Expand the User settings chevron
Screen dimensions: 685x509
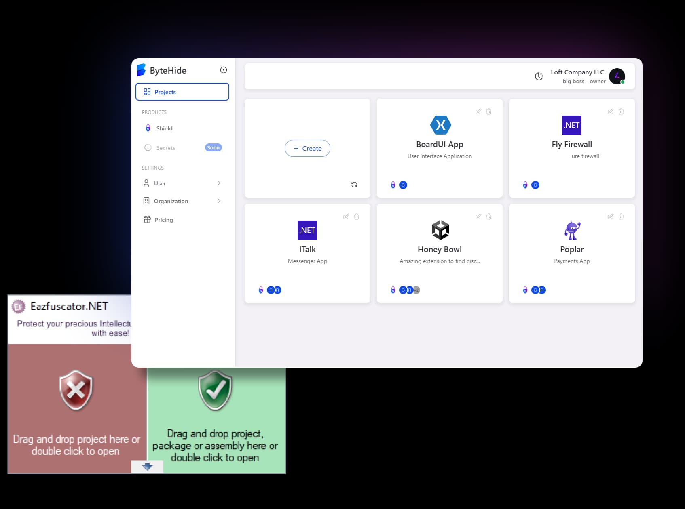coord(219,183)
